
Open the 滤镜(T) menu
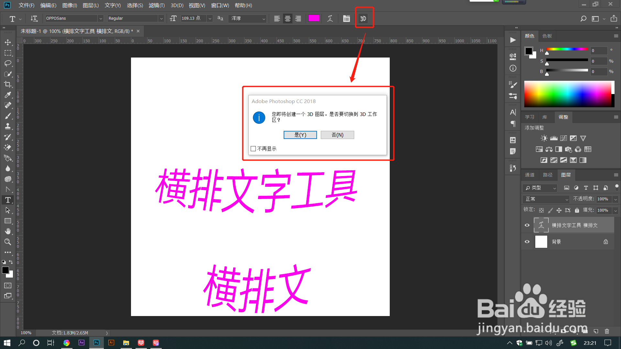click(157, 5)
